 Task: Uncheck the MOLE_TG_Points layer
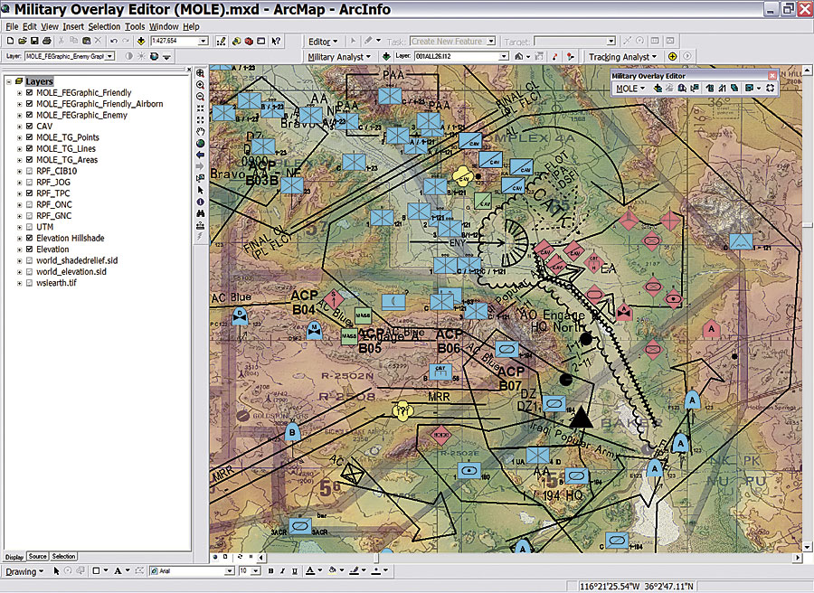[30, 137]
